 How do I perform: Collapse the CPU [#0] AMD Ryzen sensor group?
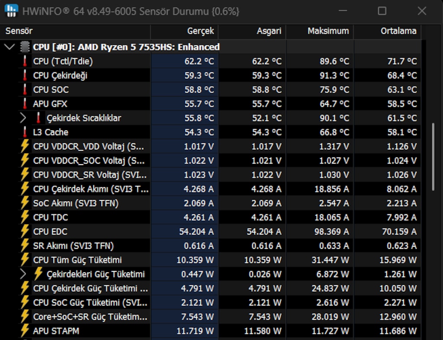pyautogui.click(x=10, y=47)
